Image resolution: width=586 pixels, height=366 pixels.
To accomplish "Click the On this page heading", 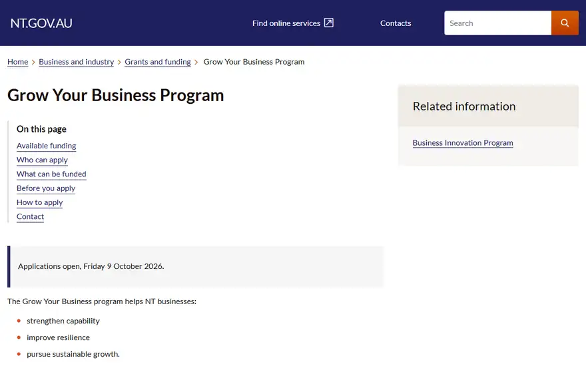I will (x=41, y=129).
